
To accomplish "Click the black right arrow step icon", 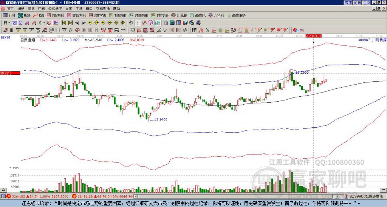I will pos(84,23).
